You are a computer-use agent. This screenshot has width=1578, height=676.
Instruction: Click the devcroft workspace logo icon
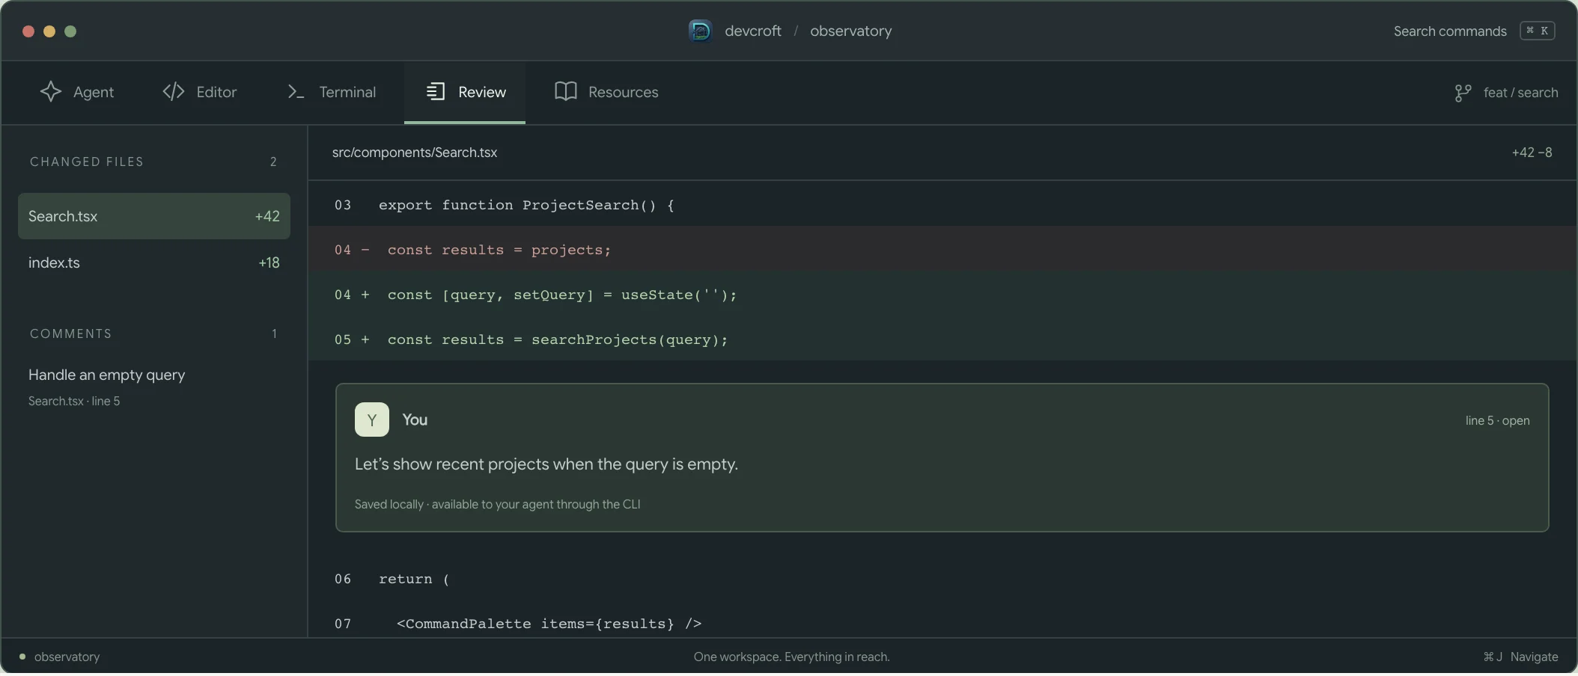(x=700, y=31)
